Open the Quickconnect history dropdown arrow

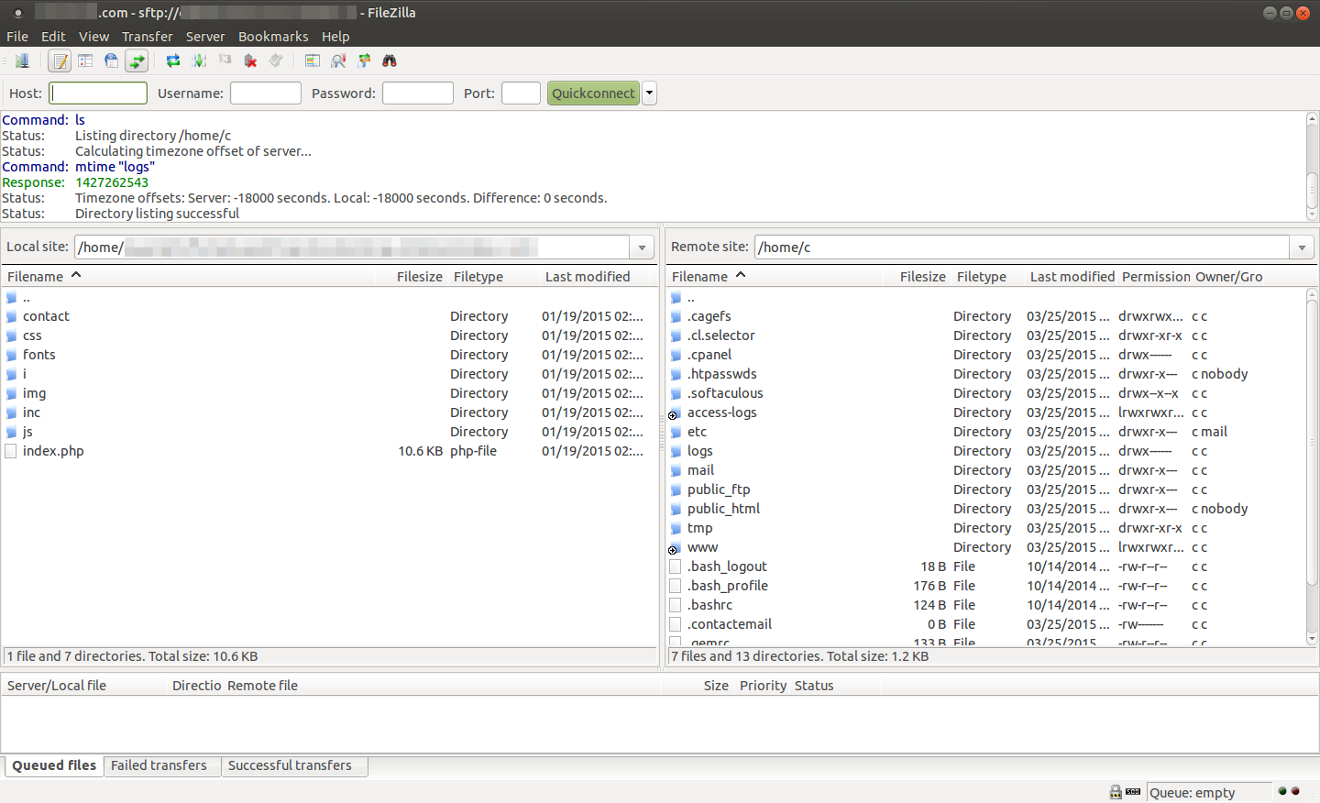649,93
